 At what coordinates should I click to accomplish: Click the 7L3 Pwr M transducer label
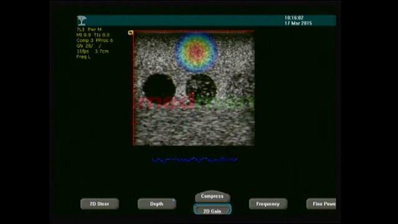pos(89,29)
